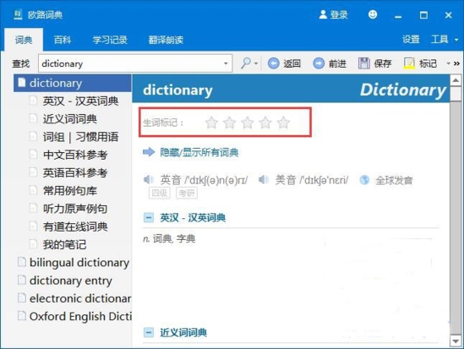Click page icon next to 近义词词典 sidebar item

(33, 118)
